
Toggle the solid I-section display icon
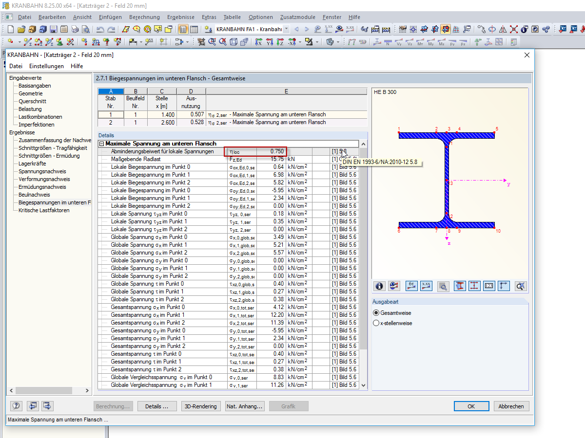[x=460, y=286]
